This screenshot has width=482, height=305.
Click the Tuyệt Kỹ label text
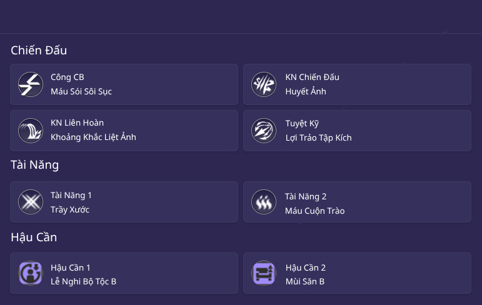(302, 123)
